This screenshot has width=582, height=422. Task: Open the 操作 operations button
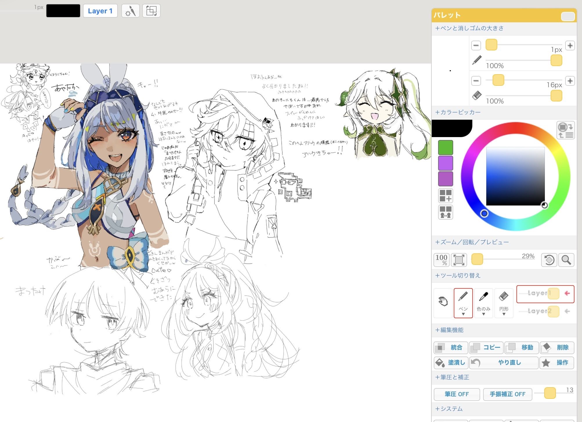coord(557,363)
